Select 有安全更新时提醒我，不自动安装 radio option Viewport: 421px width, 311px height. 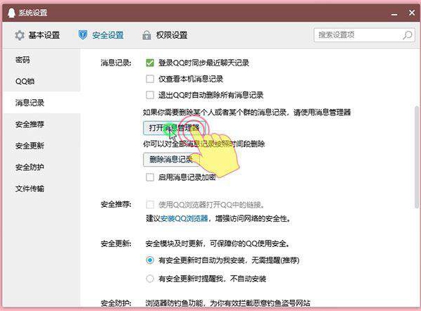[x=150, y=279]
